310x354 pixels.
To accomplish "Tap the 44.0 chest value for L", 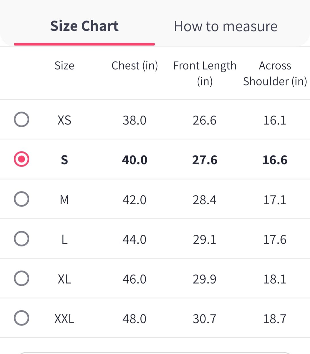I will coord(134,239).
